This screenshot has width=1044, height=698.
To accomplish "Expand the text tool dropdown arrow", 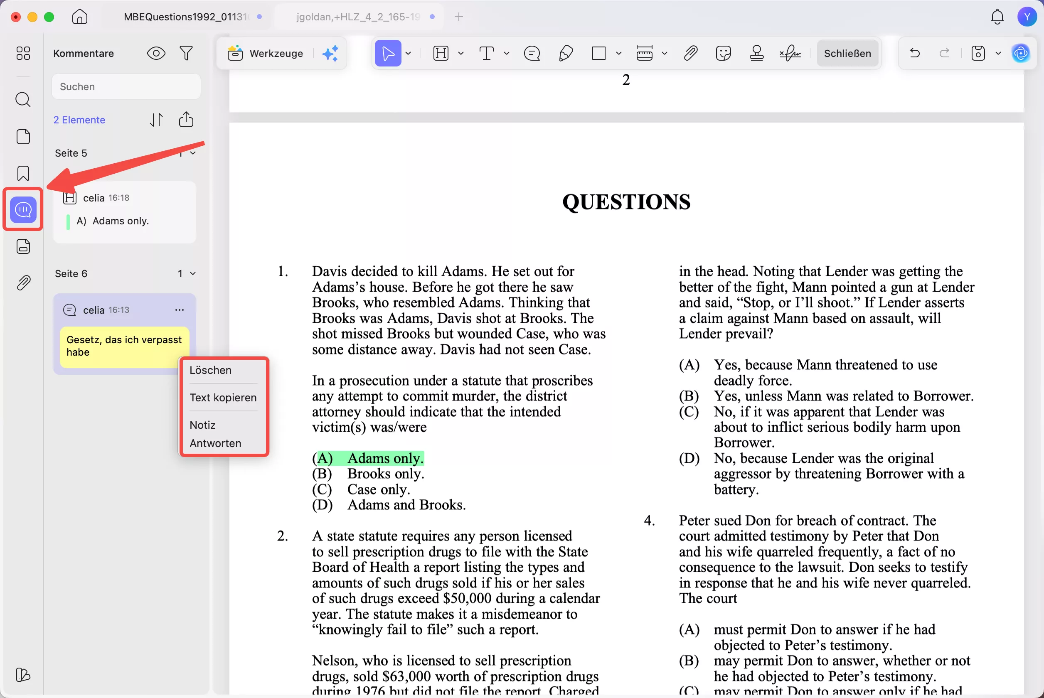I will point(507,54).
